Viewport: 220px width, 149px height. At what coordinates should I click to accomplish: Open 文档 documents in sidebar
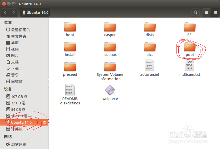tap(12, 62)
